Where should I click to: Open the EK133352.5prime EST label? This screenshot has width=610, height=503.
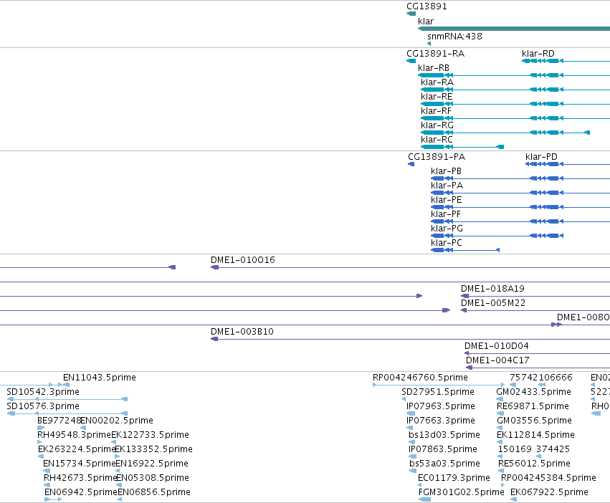153,449
